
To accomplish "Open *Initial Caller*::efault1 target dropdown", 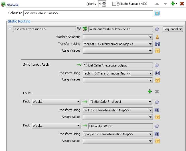I will (120, 102).
